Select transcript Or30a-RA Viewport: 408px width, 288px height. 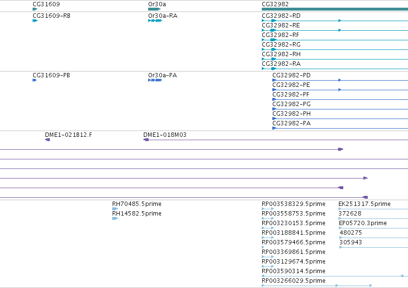pyautogui.click(x=163, y=16)
